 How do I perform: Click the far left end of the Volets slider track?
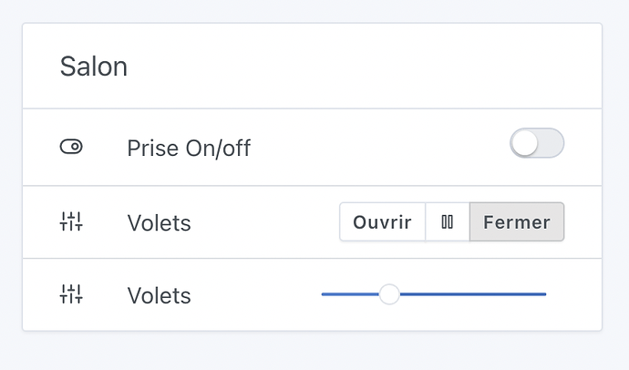324,294
